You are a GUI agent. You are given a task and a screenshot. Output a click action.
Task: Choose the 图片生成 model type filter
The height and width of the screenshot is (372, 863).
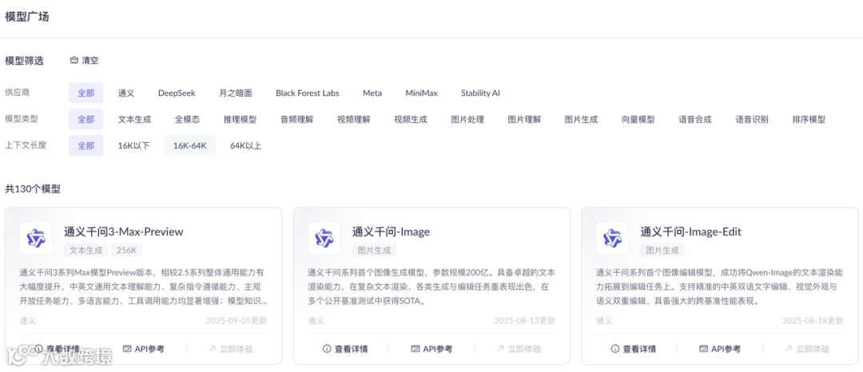[x=581, y=119]
